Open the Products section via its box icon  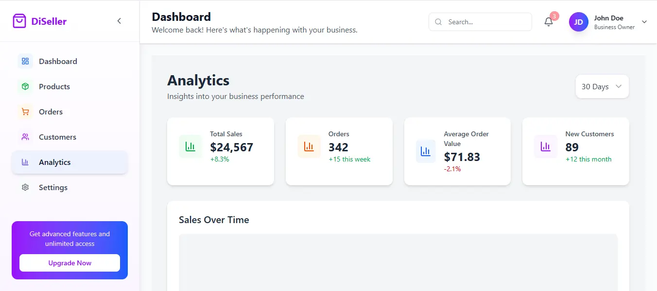click(25, 86)
